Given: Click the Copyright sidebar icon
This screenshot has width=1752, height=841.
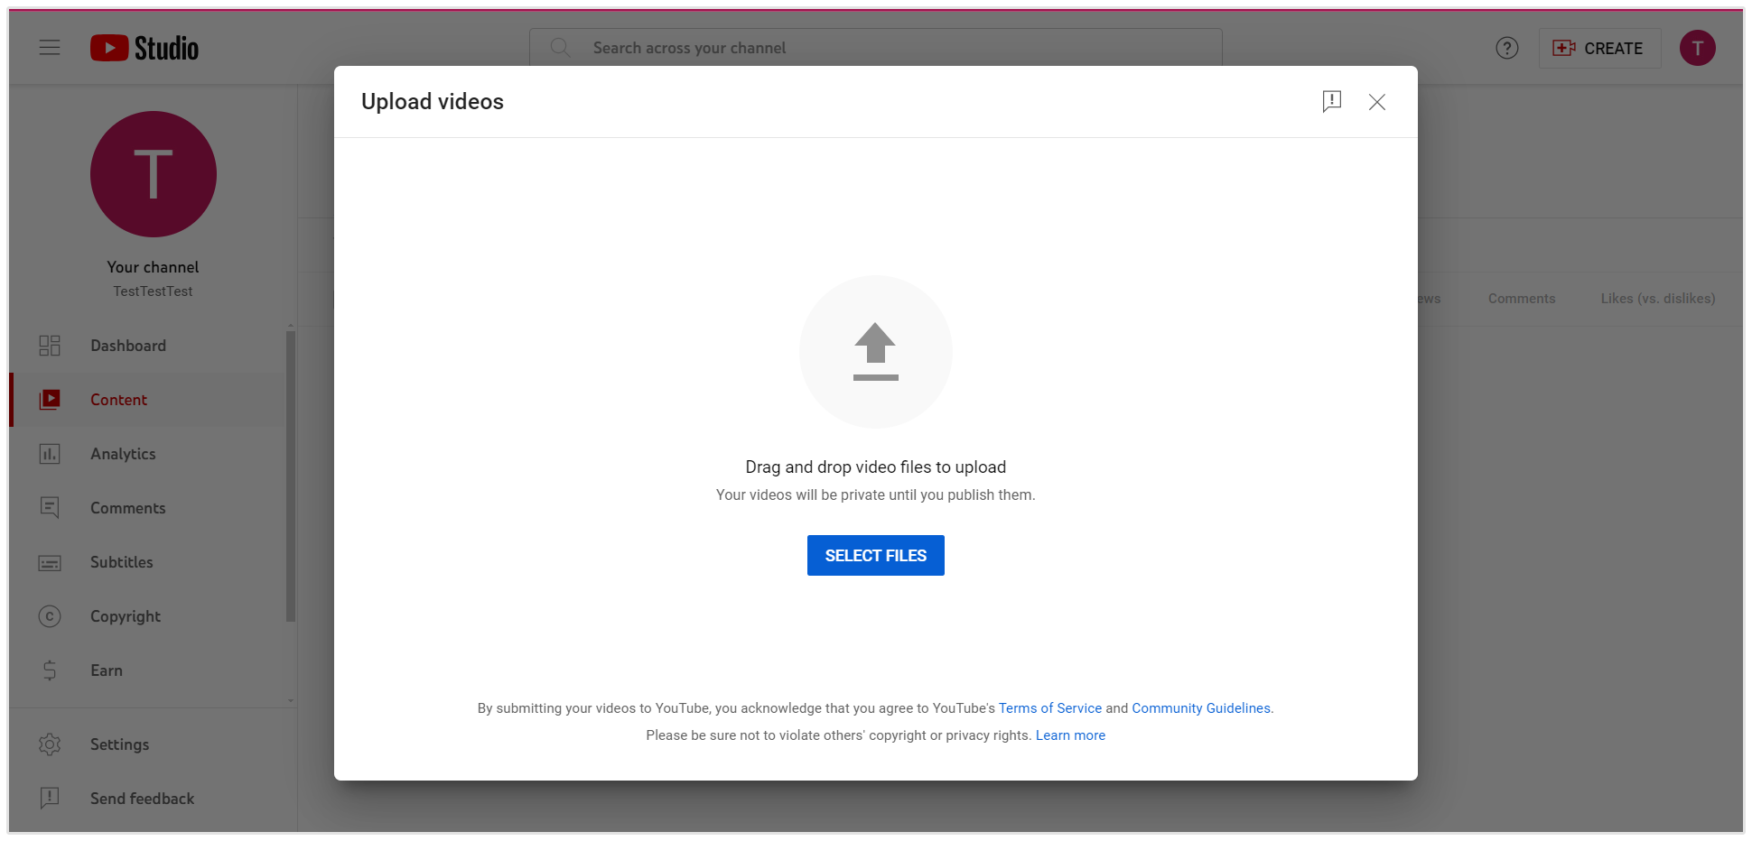Looking at the screenshot, I should click(50, 616).
